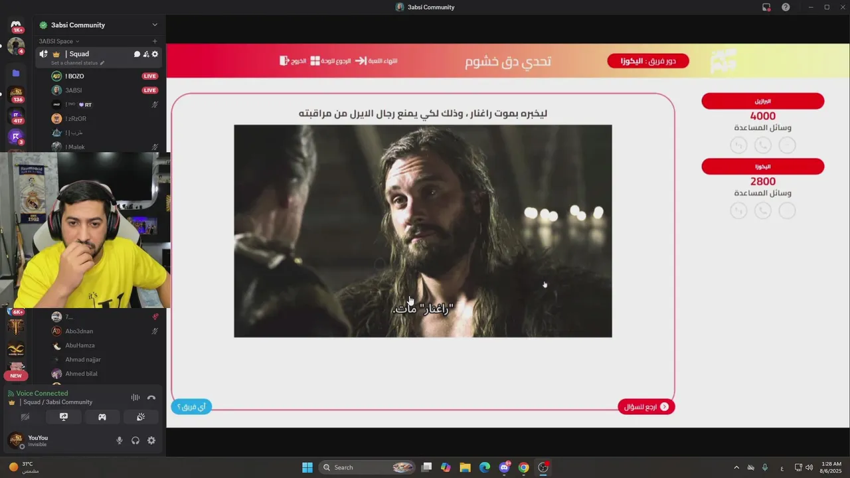The width and height of the screenshot is (850, 478).
Task: Open the profile-photo server with 4 badge
Action: pyautogui.click(x=16, y=46)
